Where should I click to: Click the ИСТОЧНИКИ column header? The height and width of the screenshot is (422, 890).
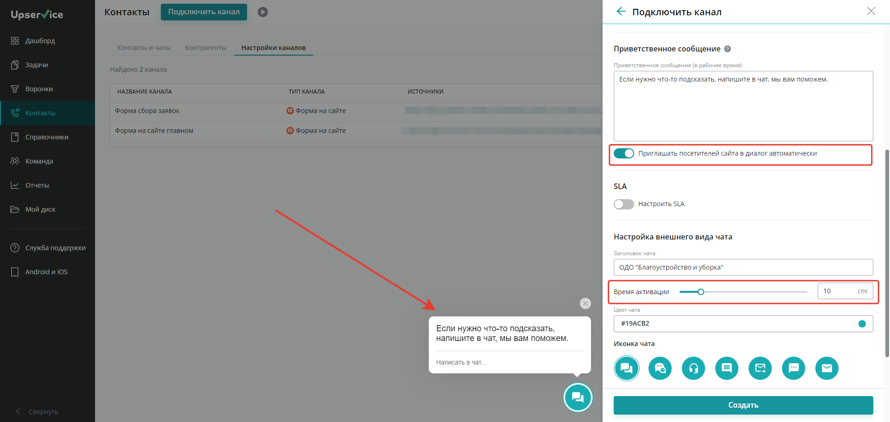click(x=425, y=92)
